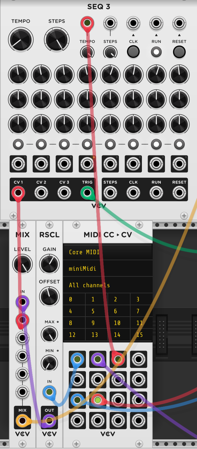
Task: Open the Core MIDI driver dropdown
Action: [x=107, y=252]
